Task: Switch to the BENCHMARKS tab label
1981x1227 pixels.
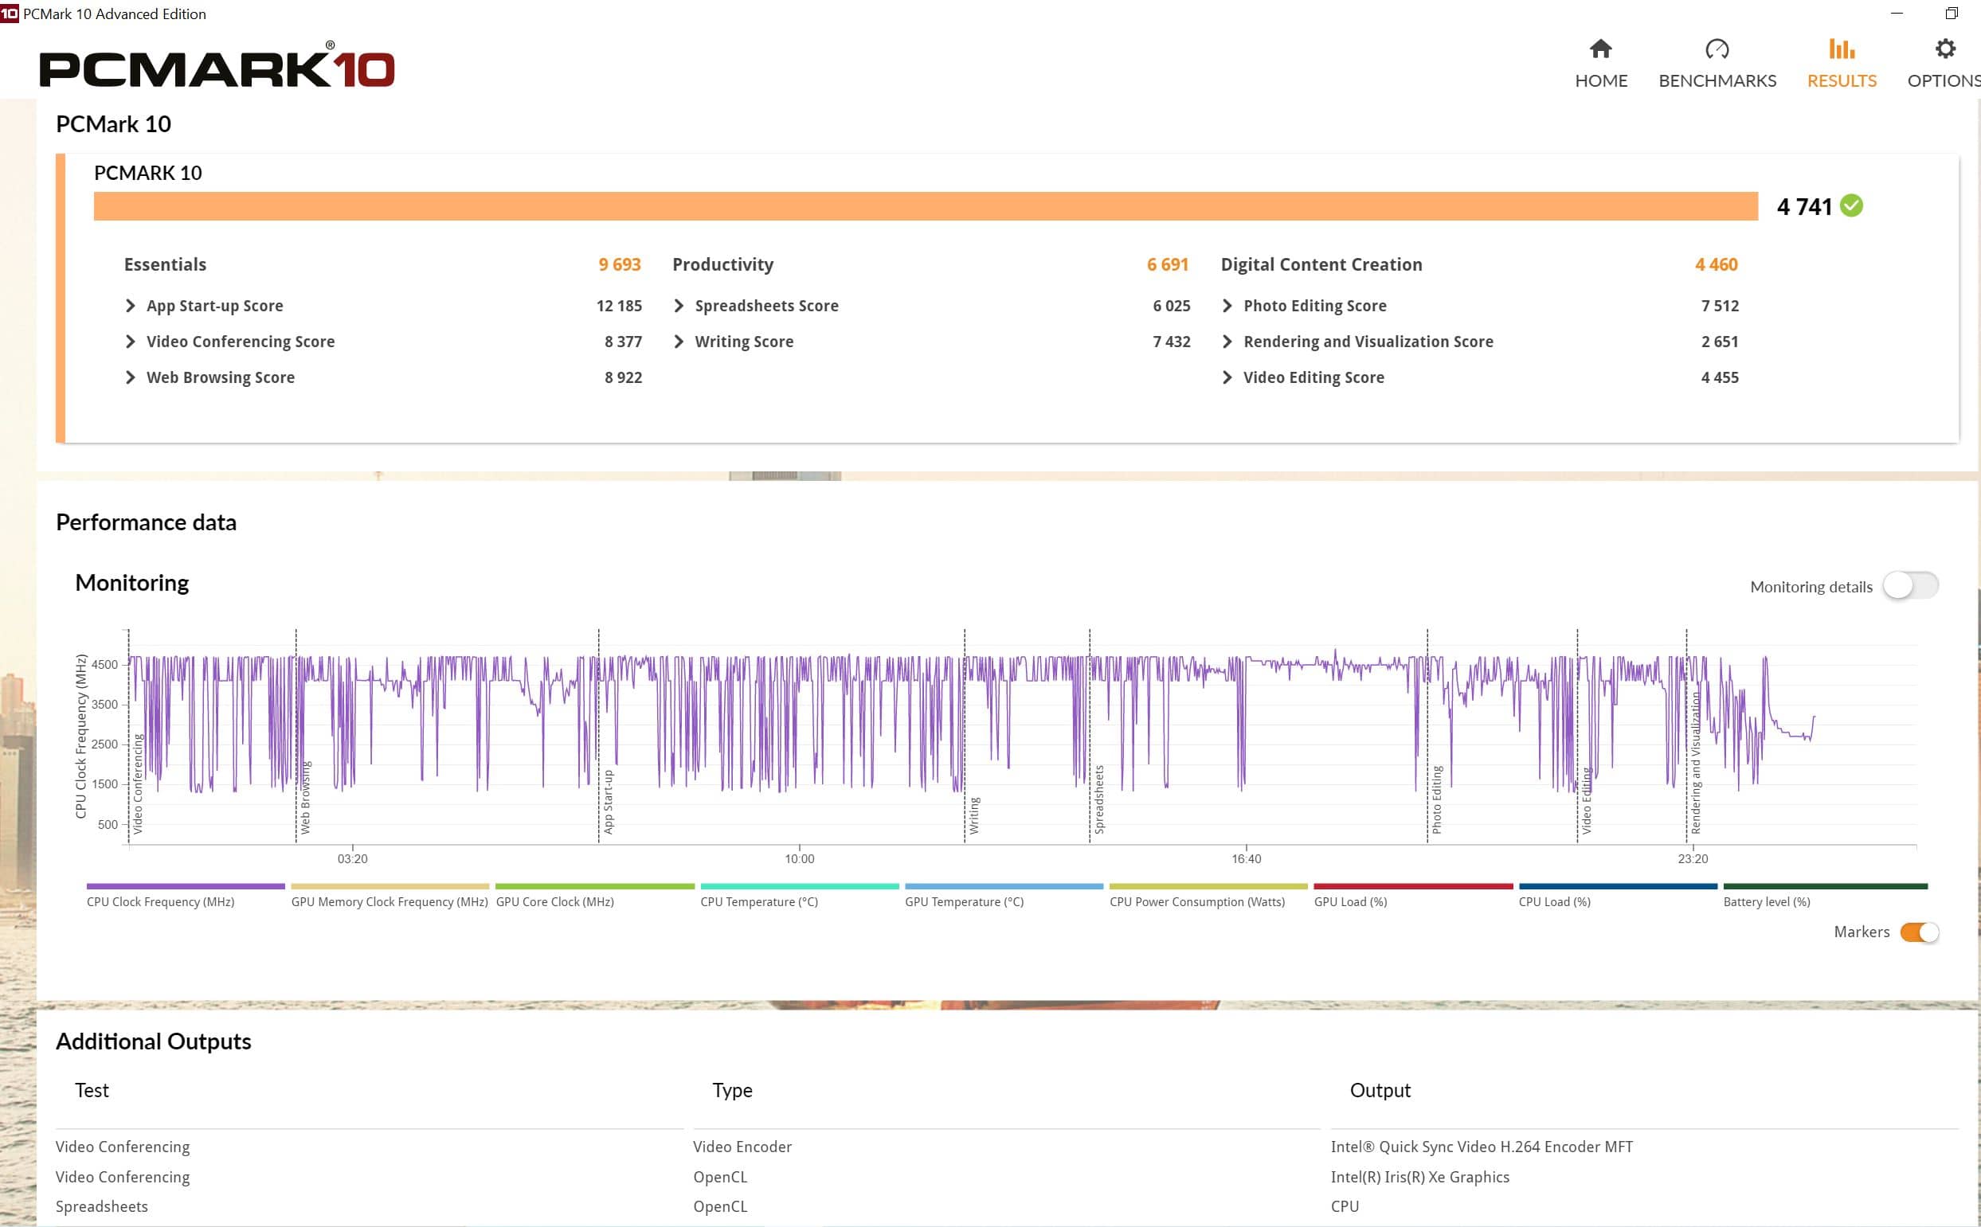Action: pos(1717,80)
